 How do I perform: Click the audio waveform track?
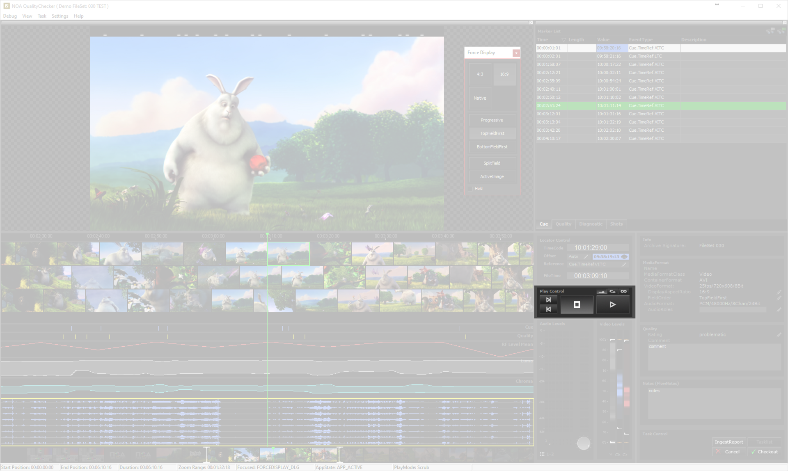(x=267, y=422)
